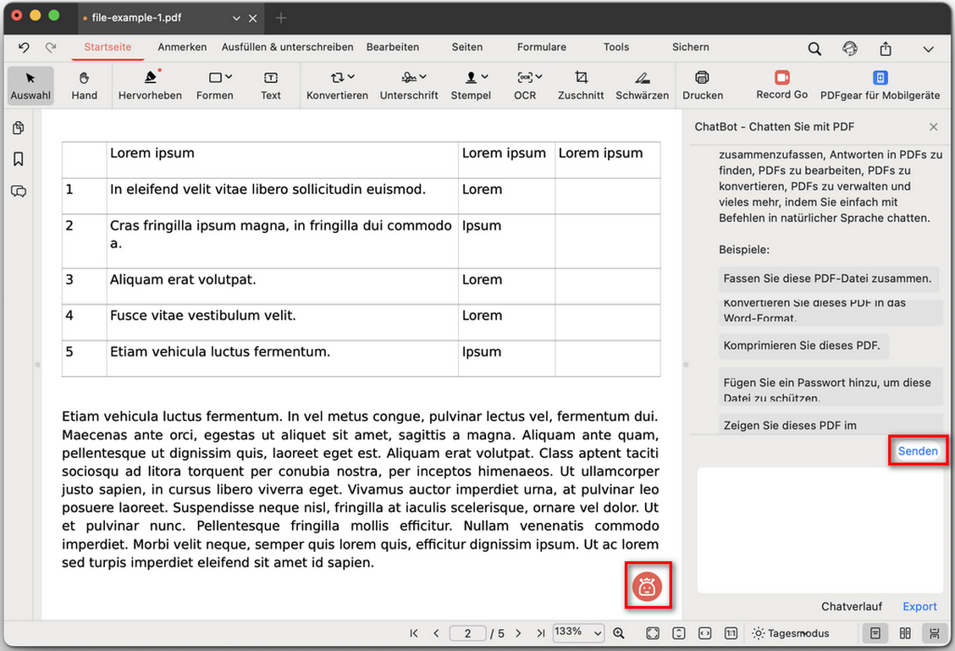This screenshot has height=651, width=955.
Task: Expand the Stempel dropdown menu
Action: 471,86
